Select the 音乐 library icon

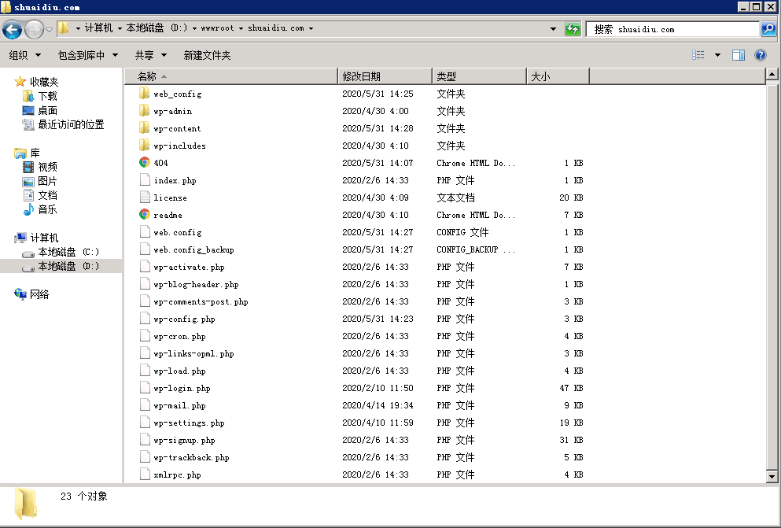tap(28, 209)
